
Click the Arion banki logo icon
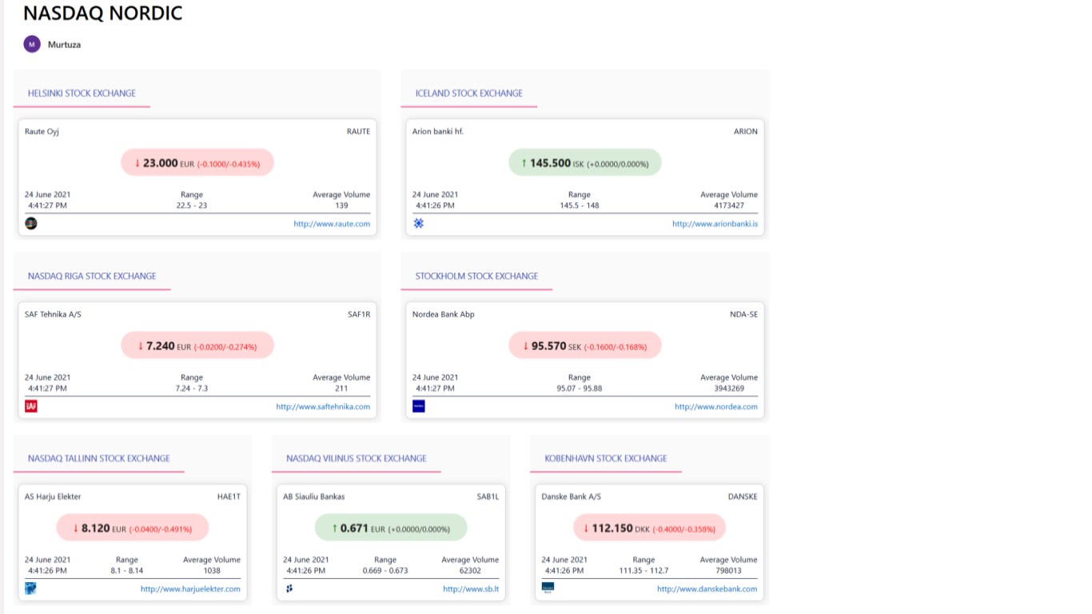coord(418,223)
